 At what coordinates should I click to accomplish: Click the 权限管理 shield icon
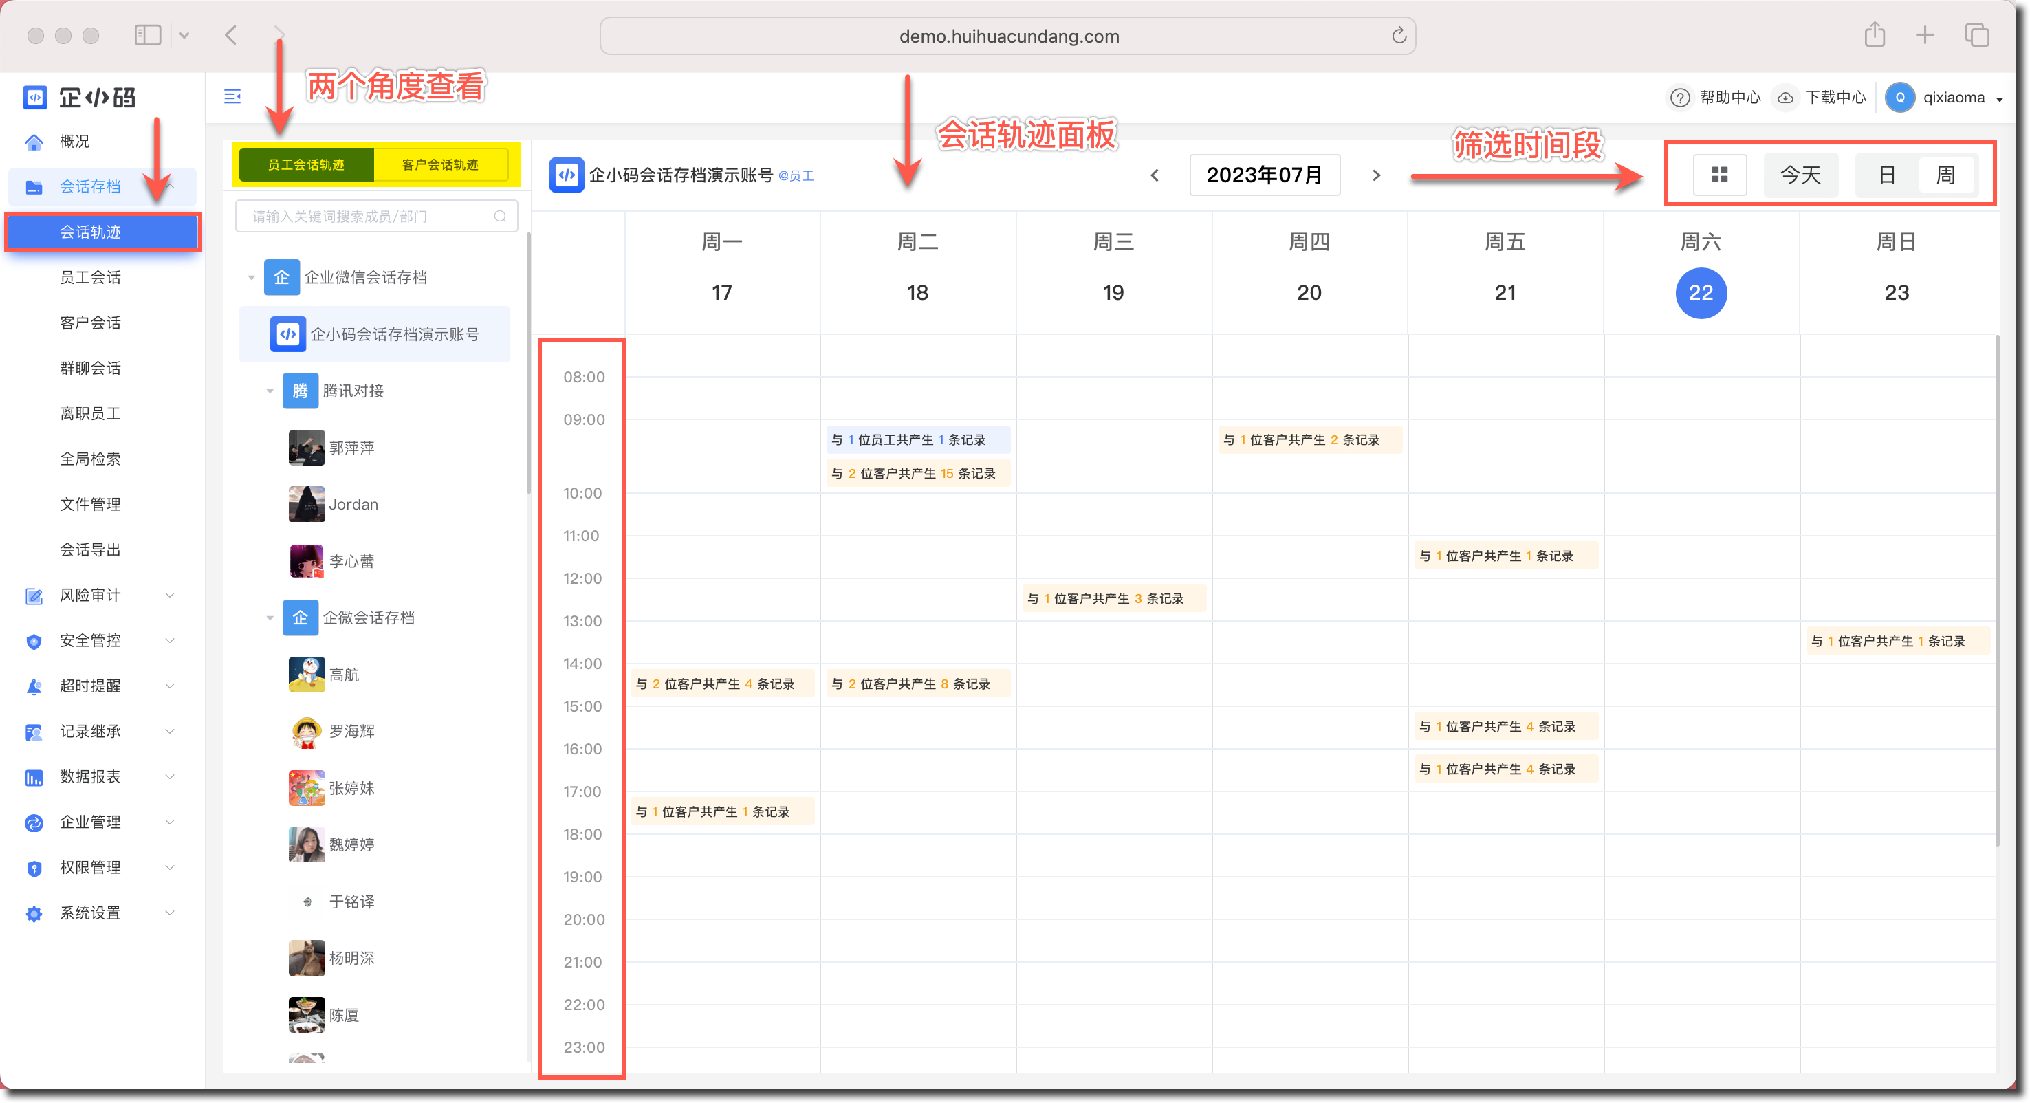pyautogui.click(x=34, y=869)
